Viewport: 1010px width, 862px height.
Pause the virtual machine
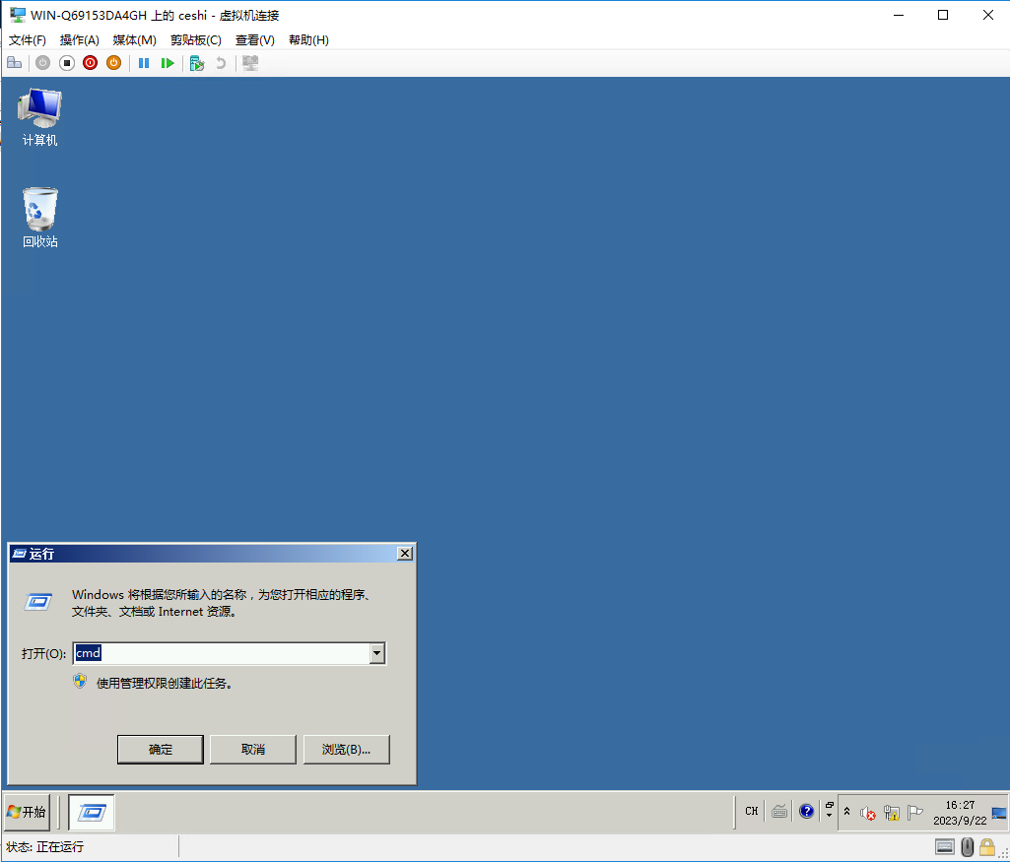(144, 63)
